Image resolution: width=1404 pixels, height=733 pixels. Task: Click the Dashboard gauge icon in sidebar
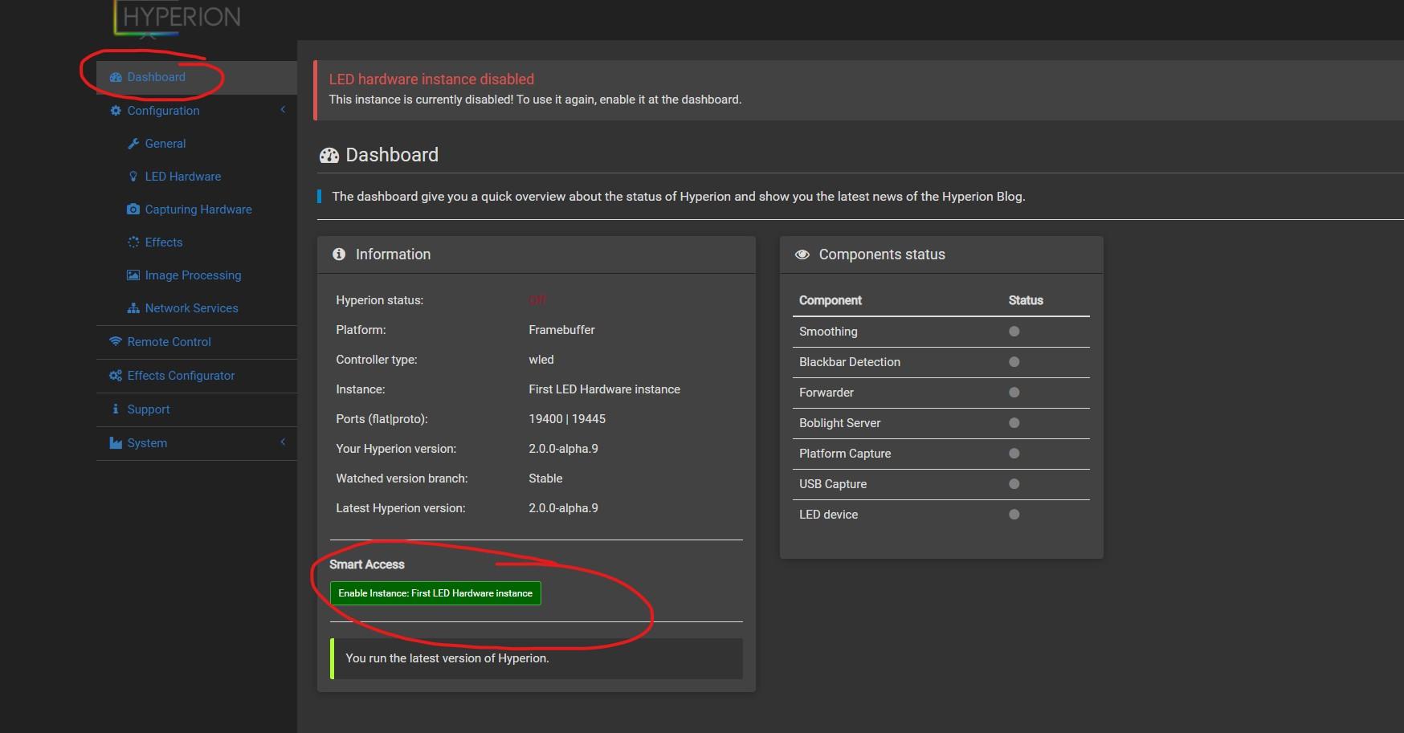coord(116,77)
